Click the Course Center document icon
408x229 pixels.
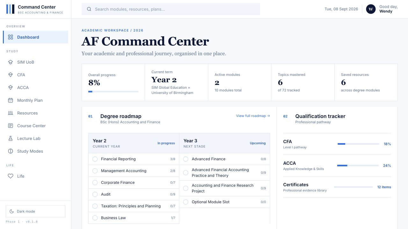[x=11, y=126]
